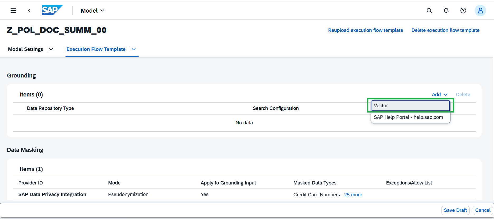Click the Delete button in Grounding items

[463, 95]
